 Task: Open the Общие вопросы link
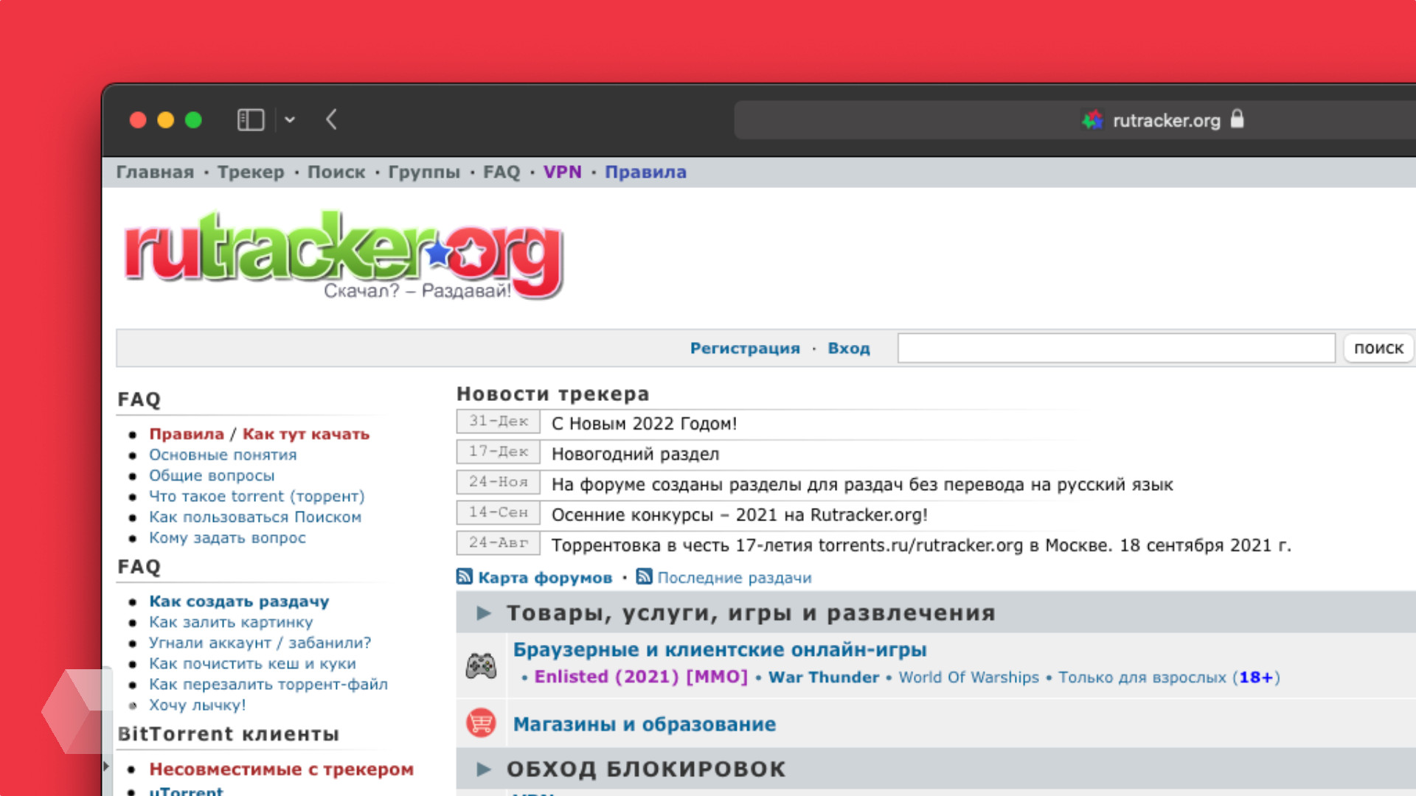(x=212, y=475)
